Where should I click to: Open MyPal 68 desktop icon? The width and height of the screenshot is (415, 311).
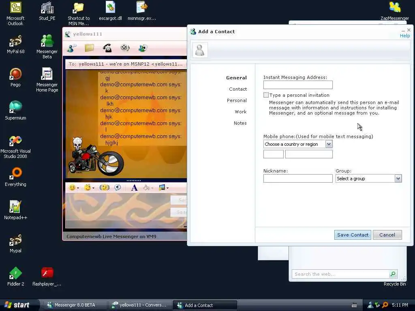(15, 45)
